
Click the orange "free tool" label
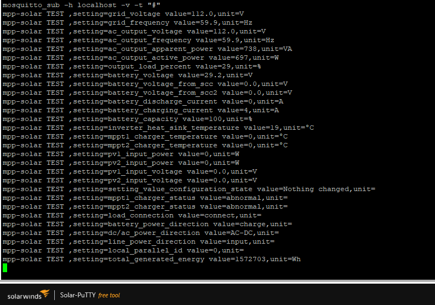pyautogui.click(x=109, y=295)
